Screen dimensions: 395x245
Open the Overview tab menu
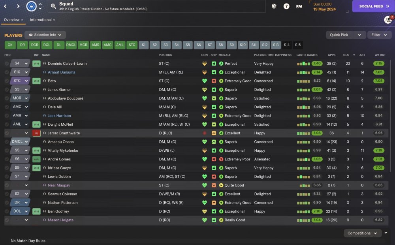(13, 20)
